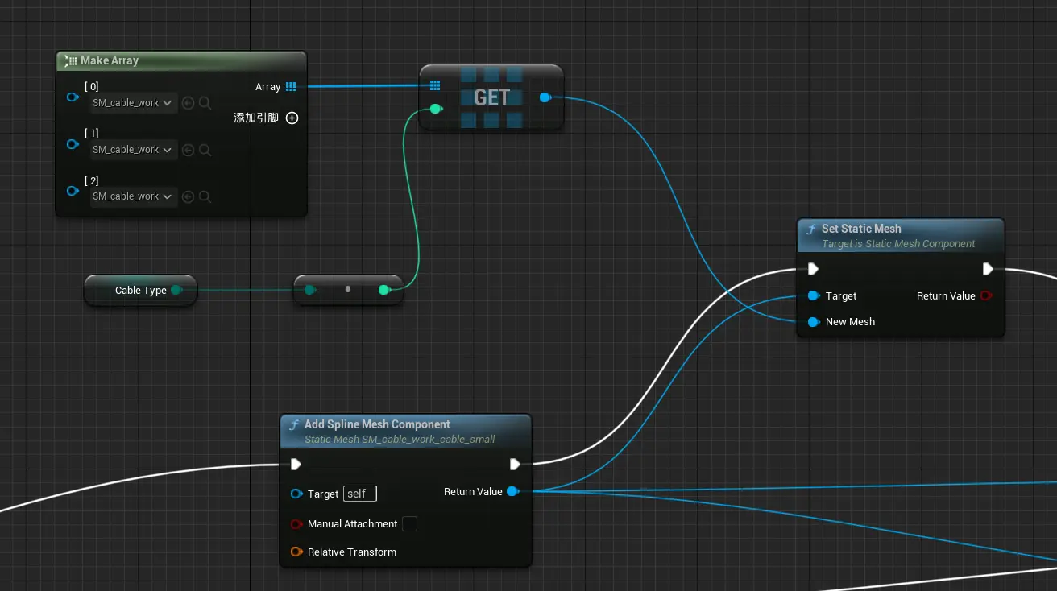The height and width of the screenshot is (591, 1057).
Task: Click browse-to magnifier icon for array element 0
Action: [x=205, y=103]
